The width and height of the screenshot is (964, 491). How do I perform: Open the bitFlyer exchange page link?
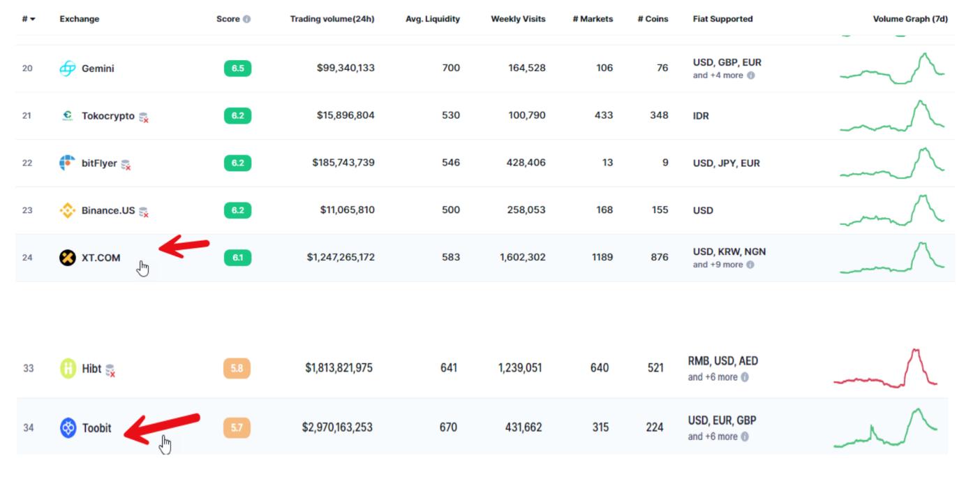point(99,163)
